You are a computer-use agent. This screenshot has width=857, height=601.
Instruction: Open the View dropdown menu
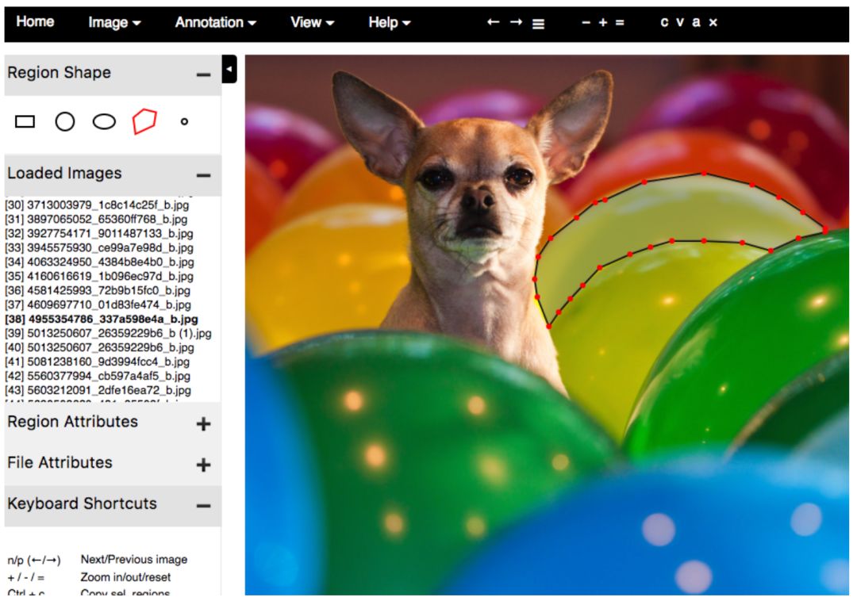312,22
